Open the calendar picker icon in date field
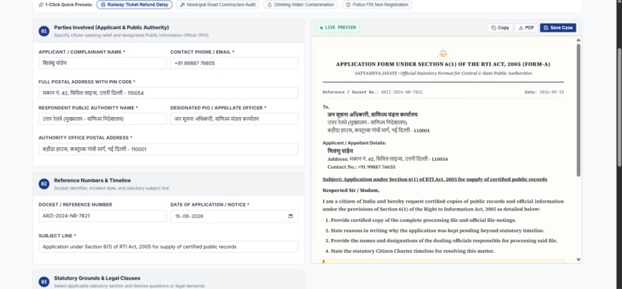 pos(291,216)
